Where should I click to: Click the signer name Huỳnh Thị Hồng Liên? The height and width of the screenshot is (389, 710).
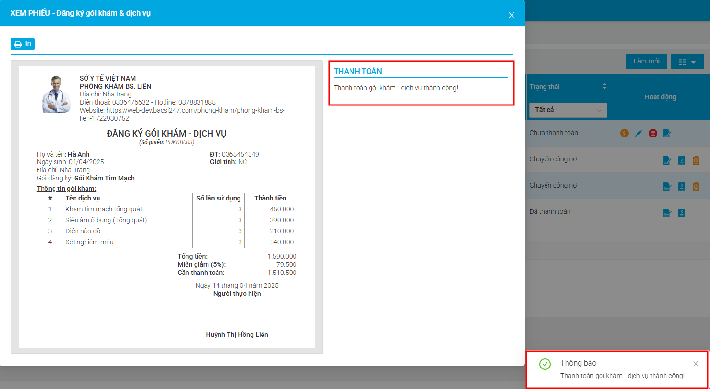pyautogui.click(x=237, y=335)
